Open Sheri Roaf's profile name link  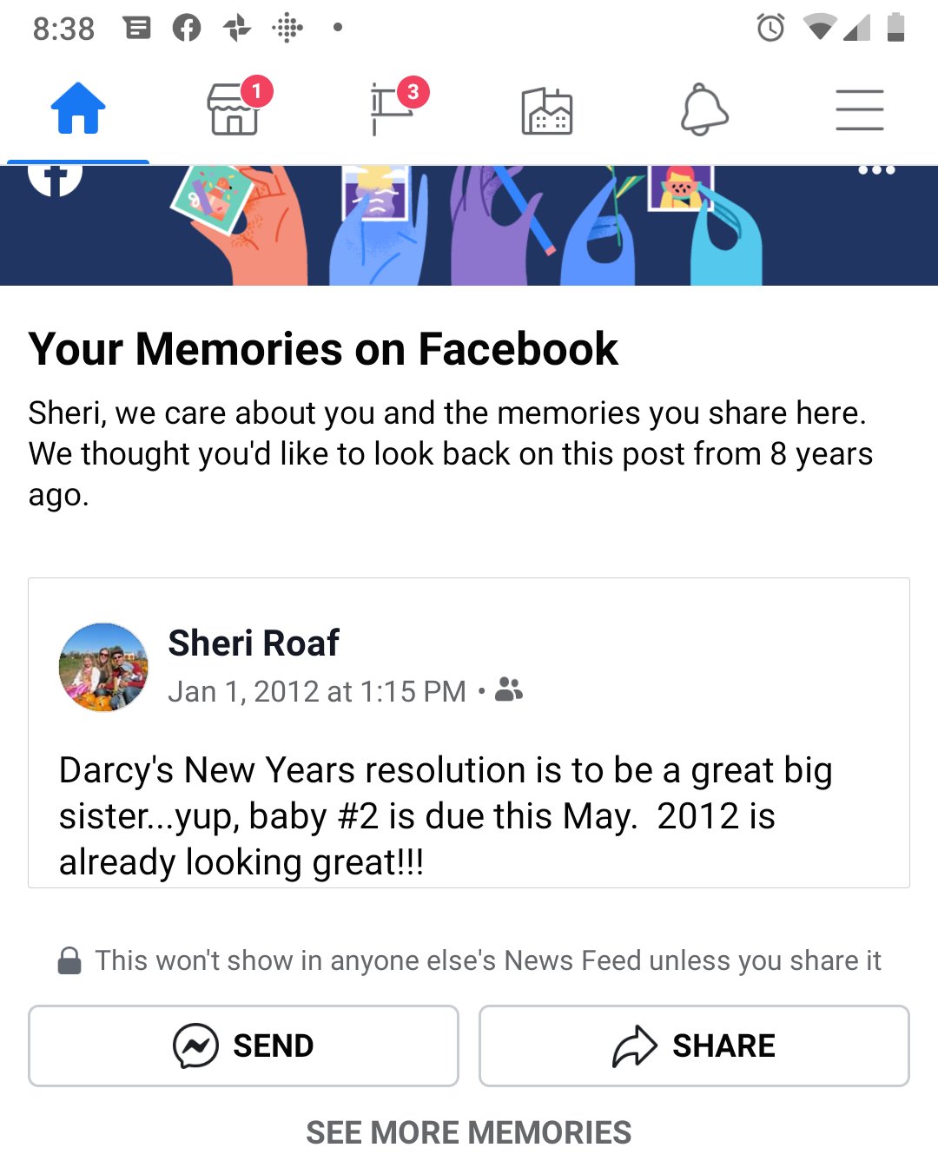[x=253, y=643]
